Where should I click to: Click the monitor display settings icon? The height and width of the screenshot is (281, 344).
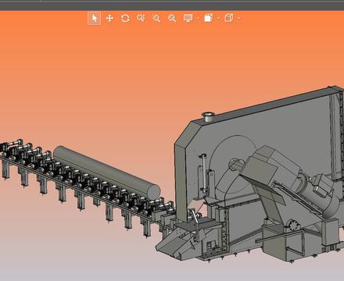tap(188, 18)
